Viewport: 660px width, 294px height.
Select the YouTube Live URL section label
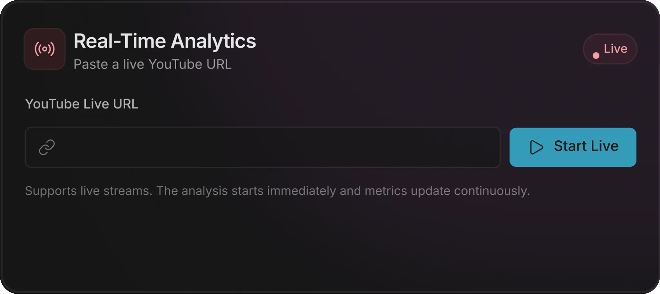point(82,104)
